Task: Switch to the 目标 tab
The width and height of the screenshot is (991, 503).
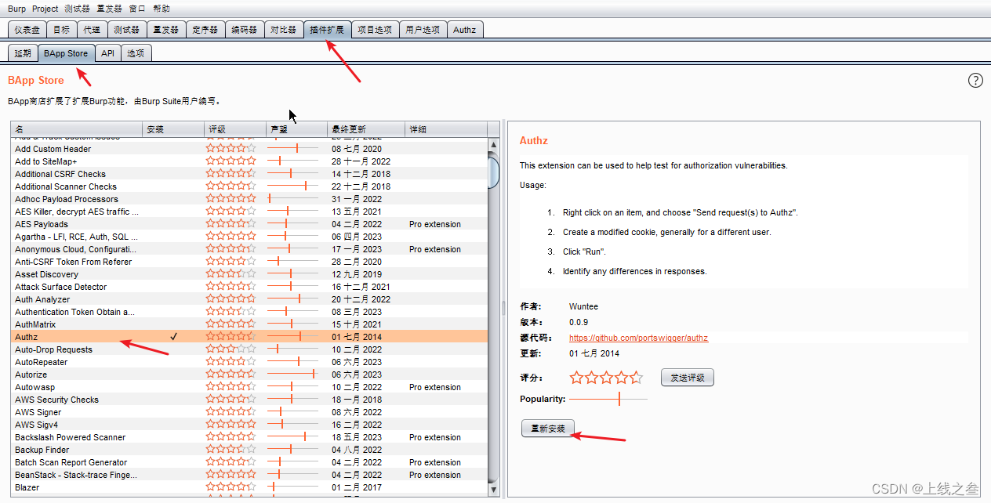Action: [x=61, y=30]
